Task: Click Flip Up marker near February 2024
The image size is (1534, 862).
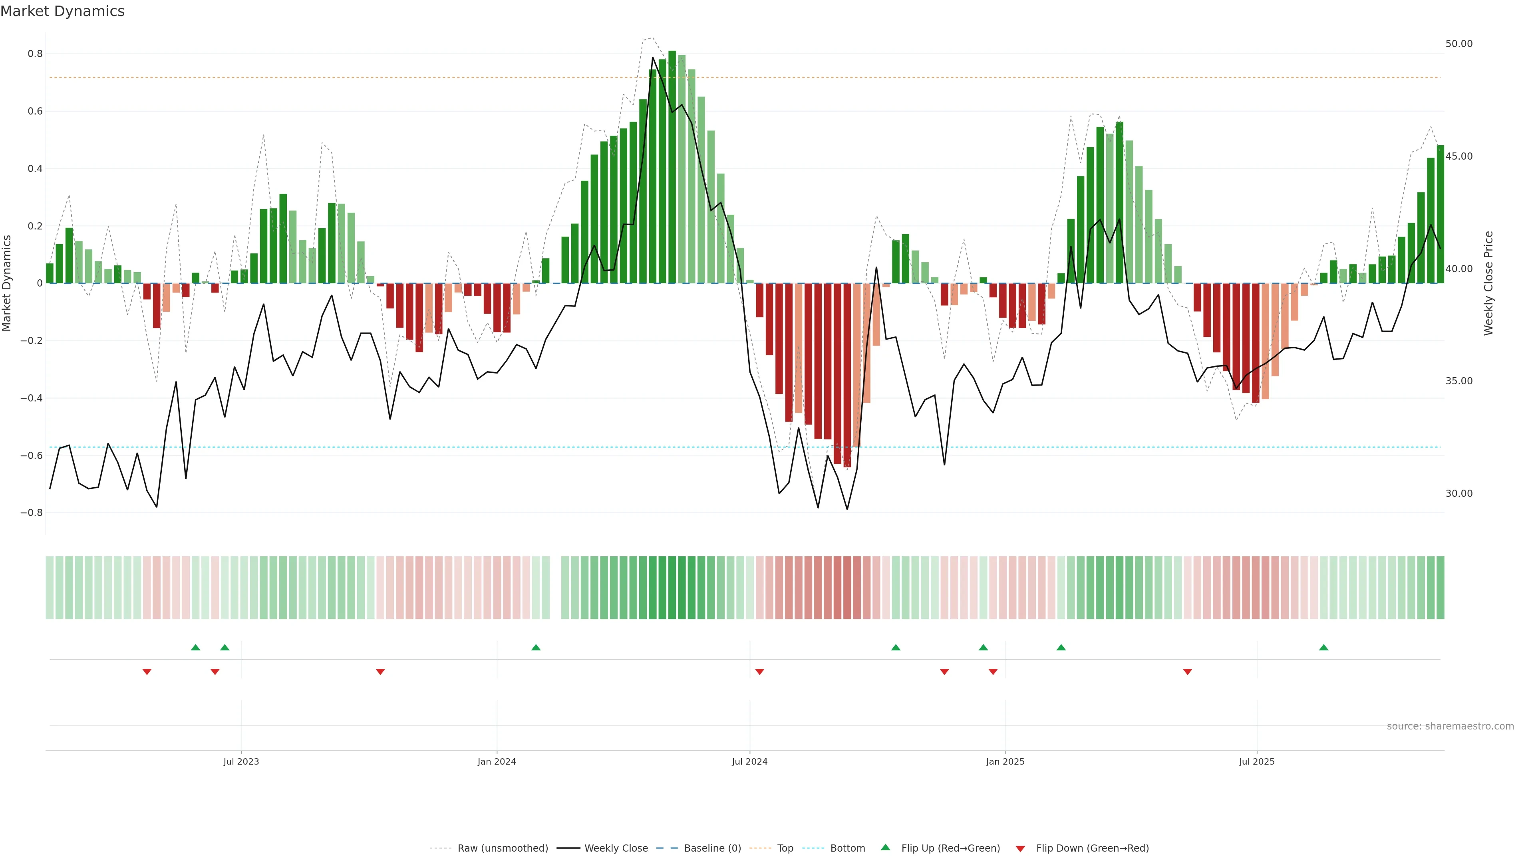Action: pyautogui.click(x=536, y=647)
